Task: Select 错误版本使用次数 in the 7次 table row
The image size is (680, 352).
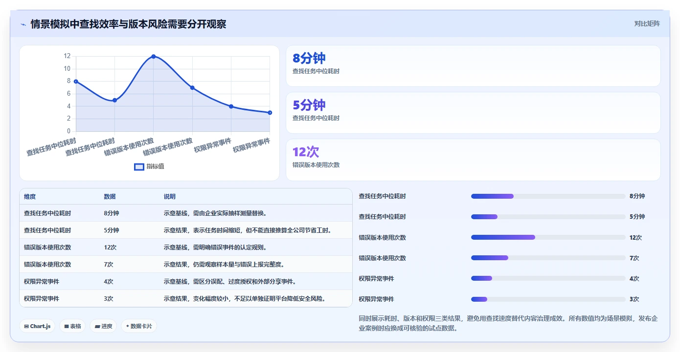Action: (x=47, y=265)
